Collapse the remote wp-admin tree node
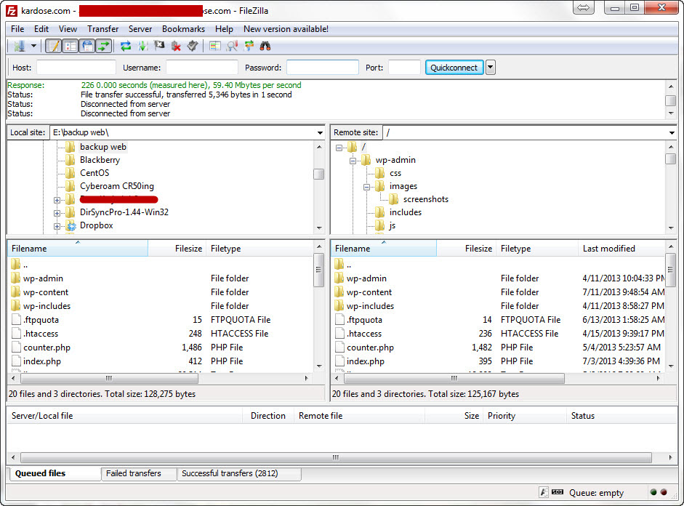This screenshot has height=506, width=684. click(x=353, y=161)
